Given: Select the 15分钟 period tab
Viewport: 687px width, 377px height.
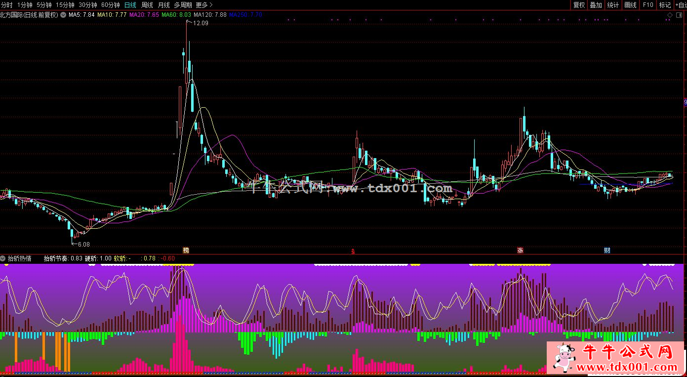Looking at the screenshot, I should [65, 5].
